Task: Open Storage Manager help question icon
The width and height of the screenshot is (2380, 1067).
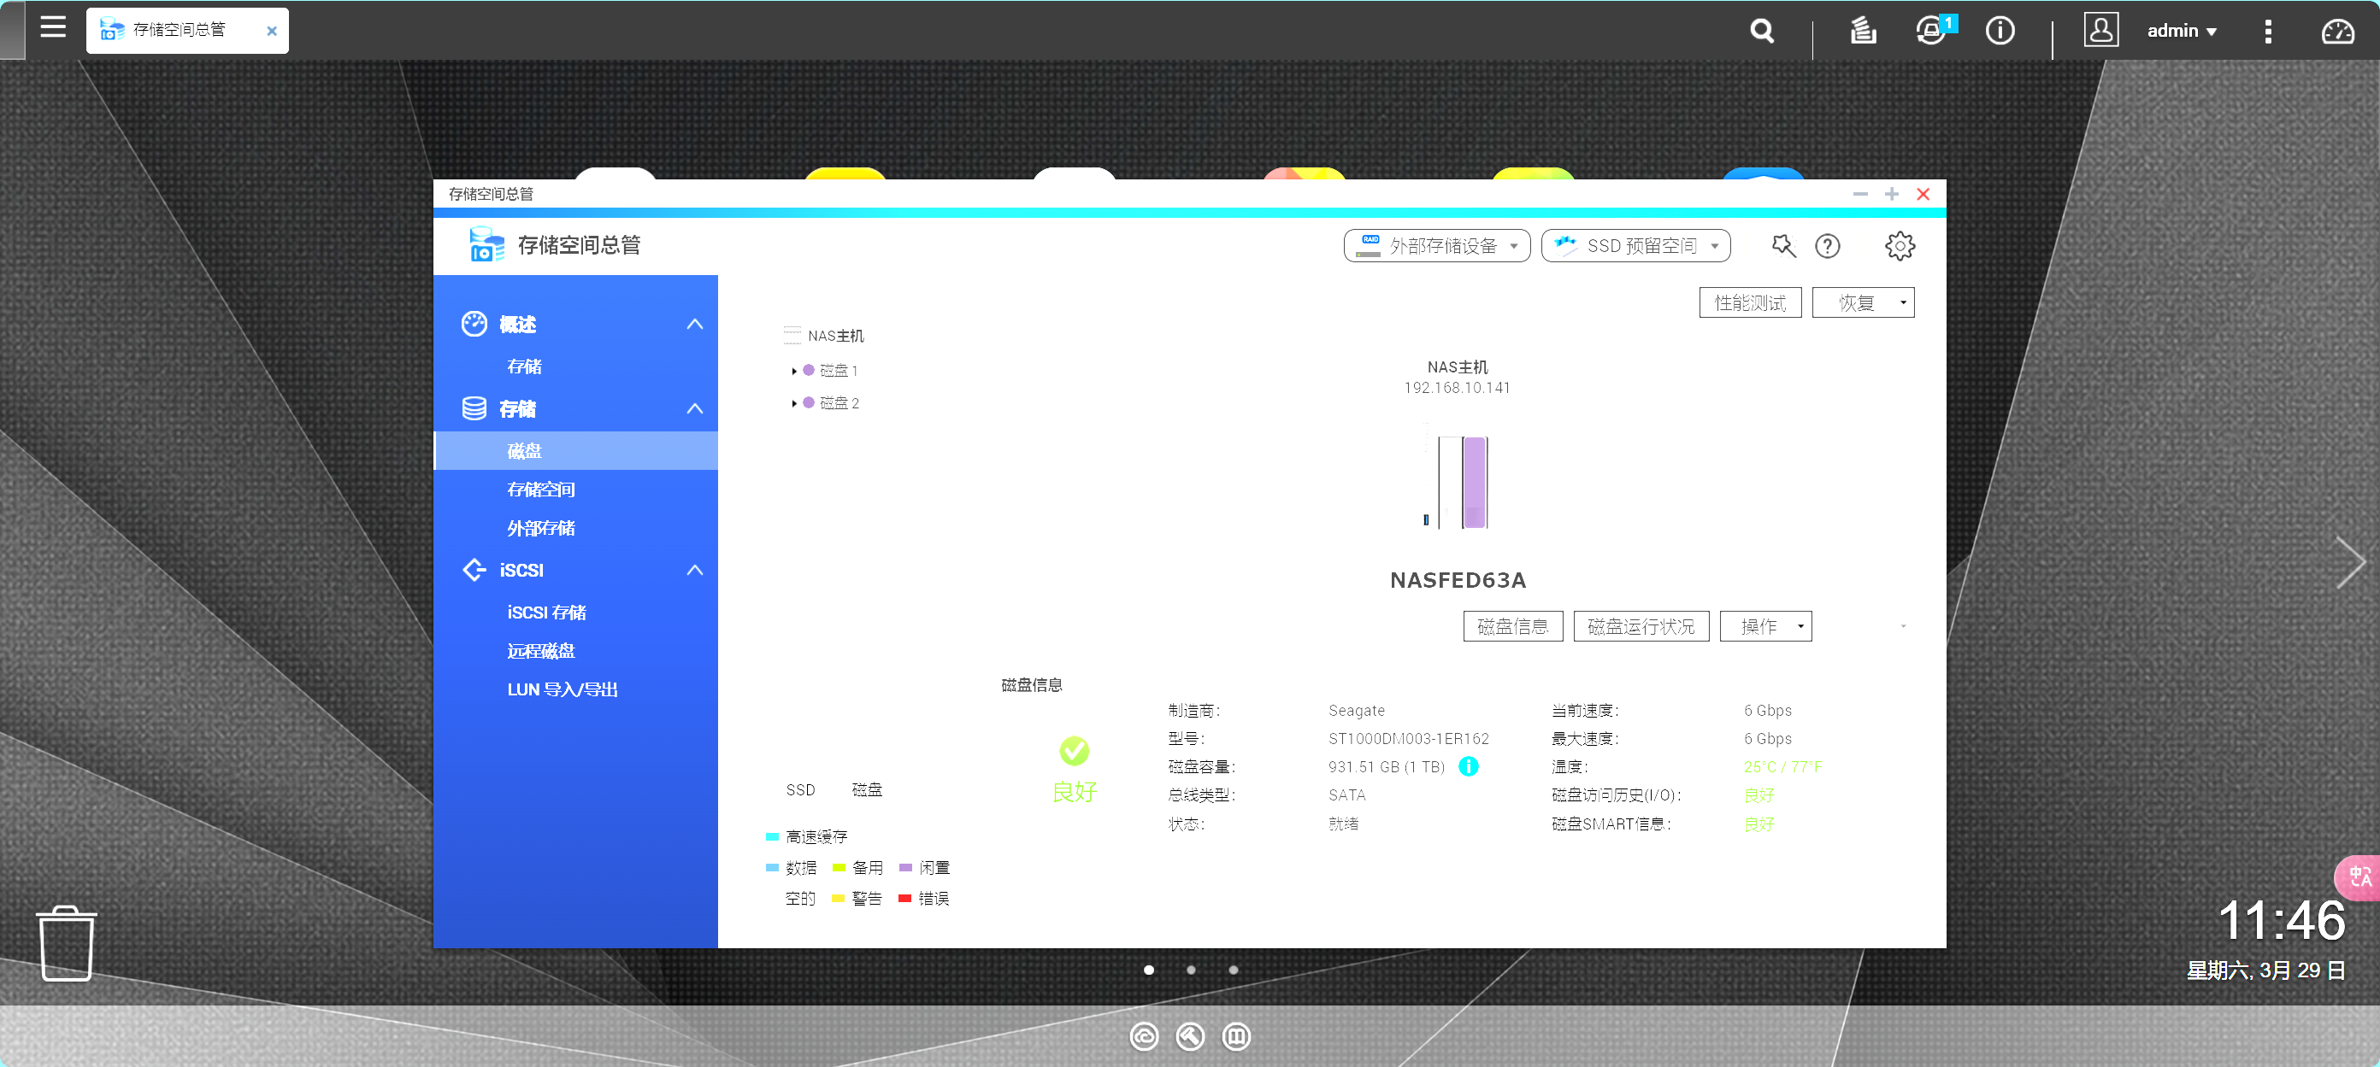Action: click(x=1827, y=245)
